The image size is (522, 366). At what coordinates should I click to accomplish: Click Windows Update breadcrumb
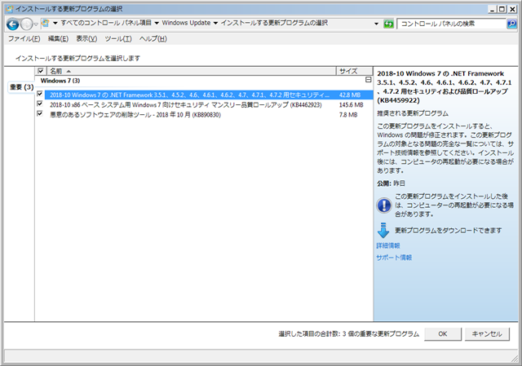pos(186,23)
